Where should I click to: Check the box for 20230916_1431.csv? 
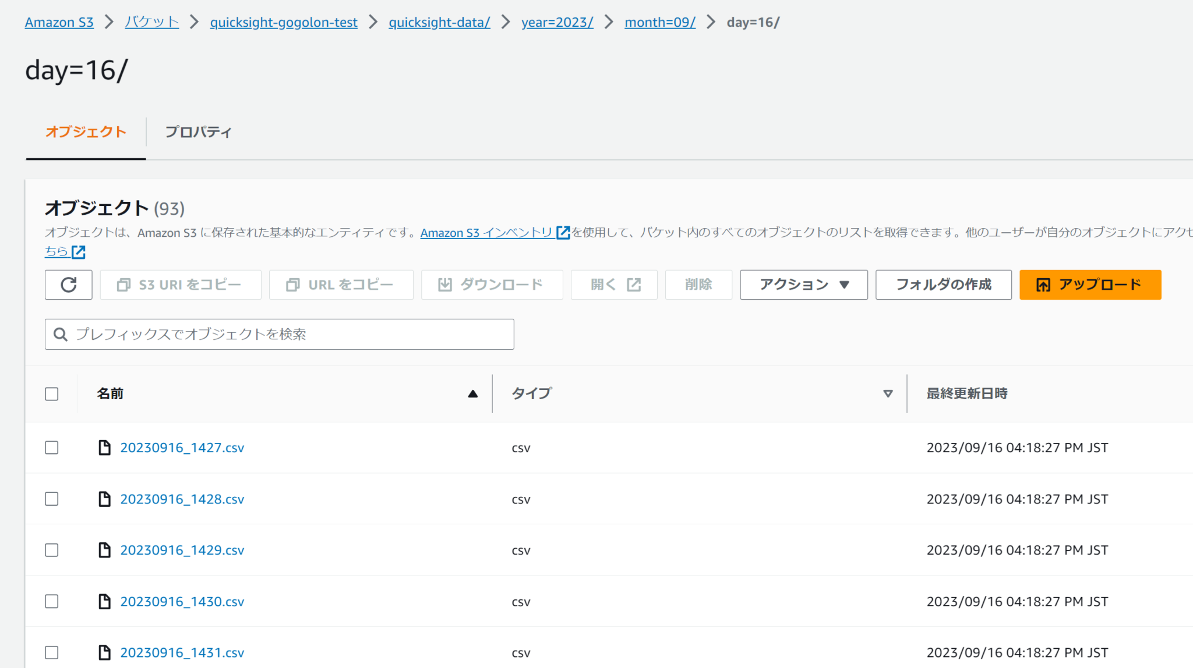(x=52, y=652)
